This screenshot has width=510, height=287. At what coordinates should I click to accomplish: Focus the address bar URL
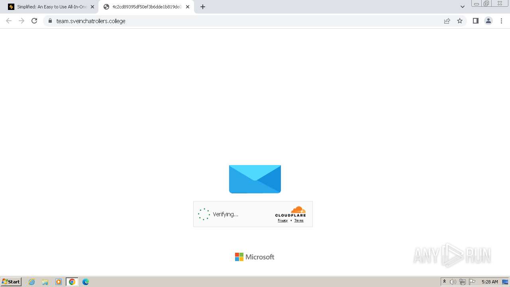click(91, 21)
